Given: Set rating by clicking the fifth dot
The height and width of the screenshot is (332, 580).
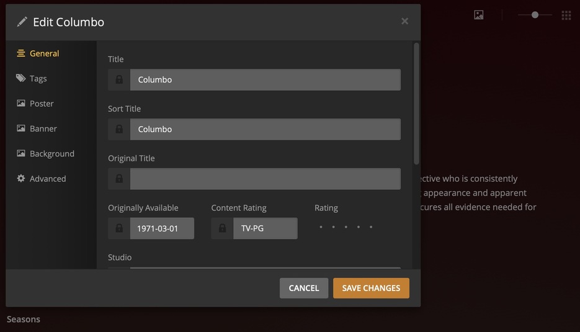Looking at the screenshot, I should (371, 227).
